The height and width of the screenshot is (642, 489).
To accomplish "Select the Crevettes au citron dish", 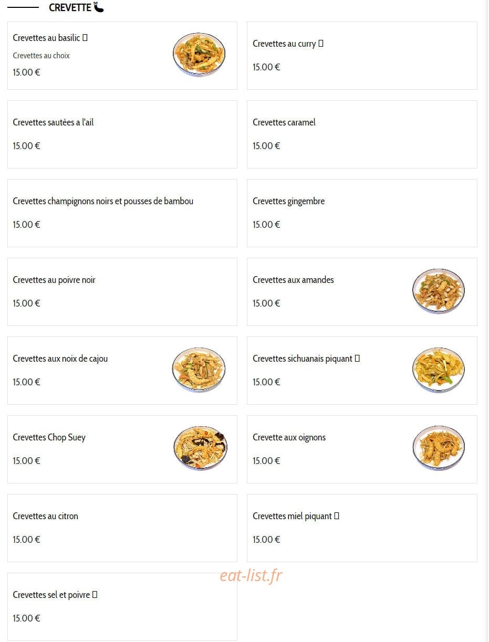I will (x=122, y=528).
